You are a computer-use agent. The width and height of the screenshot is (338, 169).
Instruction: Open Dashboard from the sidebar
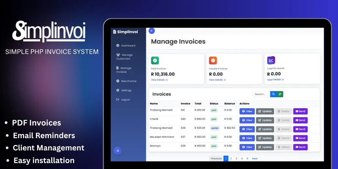126,46
